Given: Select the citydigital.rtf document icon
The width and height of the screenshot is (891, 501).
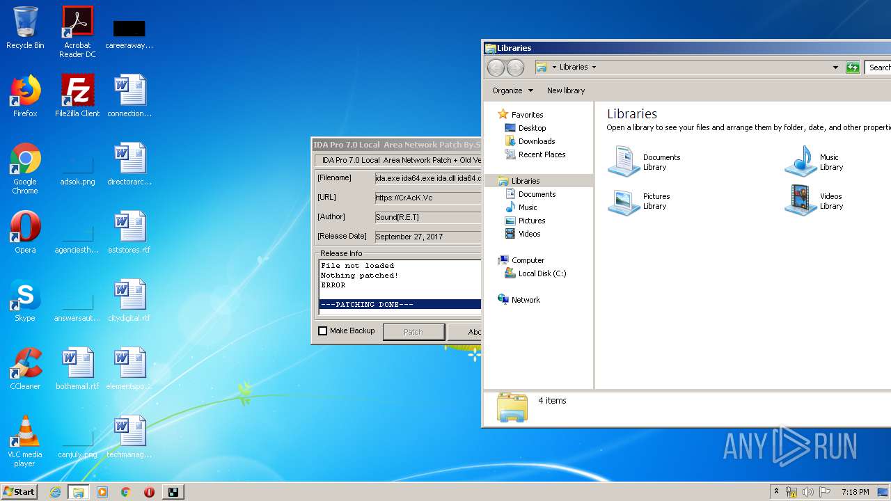Looking at the screenshot, I should 129,301.
